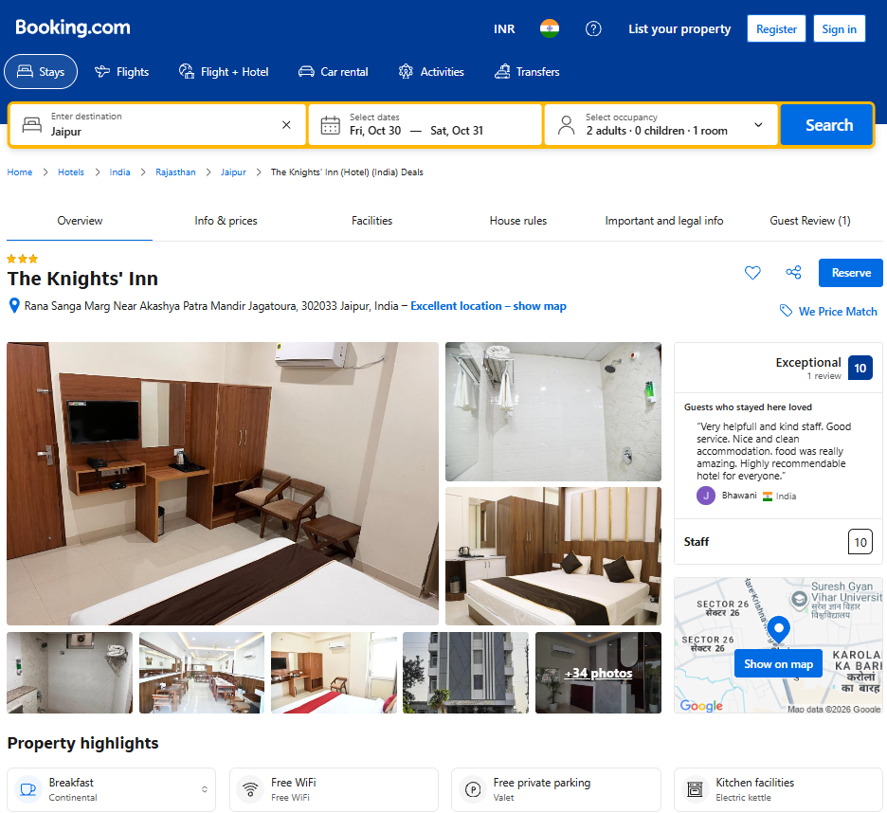
Task: Open the Fri, Oct 30 check-in date
Action: pos(375,131)
